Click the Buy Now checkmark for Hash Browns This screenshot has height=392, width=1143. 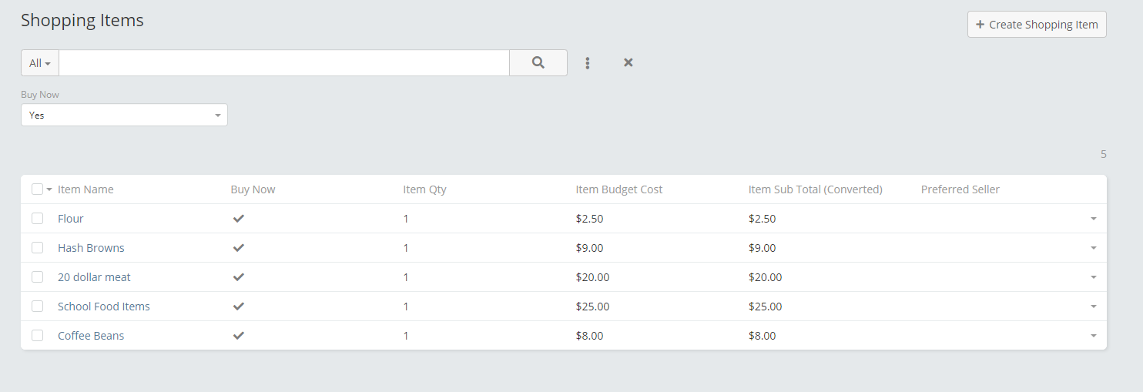pos(239,248)
